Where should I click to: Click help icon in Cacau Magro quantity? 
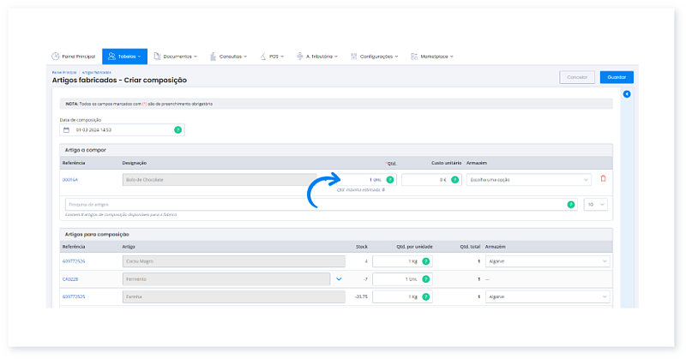pos(425,260)
